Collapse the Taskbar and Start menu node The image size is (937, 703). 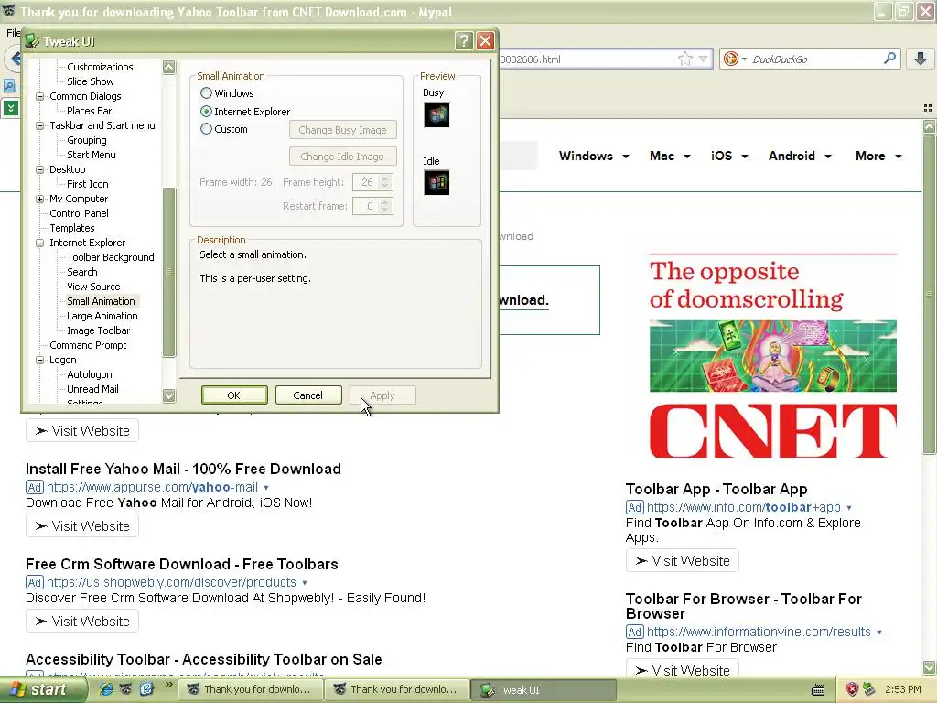point(40,125)
